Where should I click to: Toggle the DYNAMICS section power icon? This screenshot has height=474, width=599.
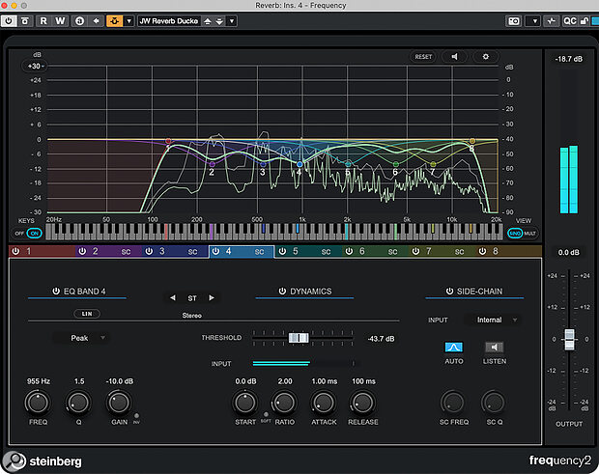click(x=282, y=292)
